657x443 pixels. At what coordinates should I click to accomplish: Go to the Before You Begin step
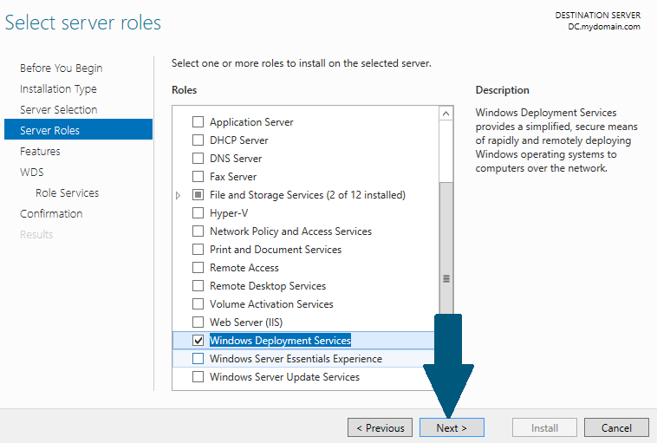point(62,68)
